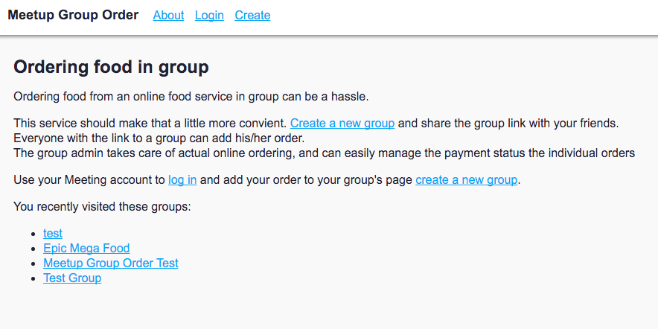
Task: Click the 'Ordering food in group' heading
Action: tap(111, 67)
